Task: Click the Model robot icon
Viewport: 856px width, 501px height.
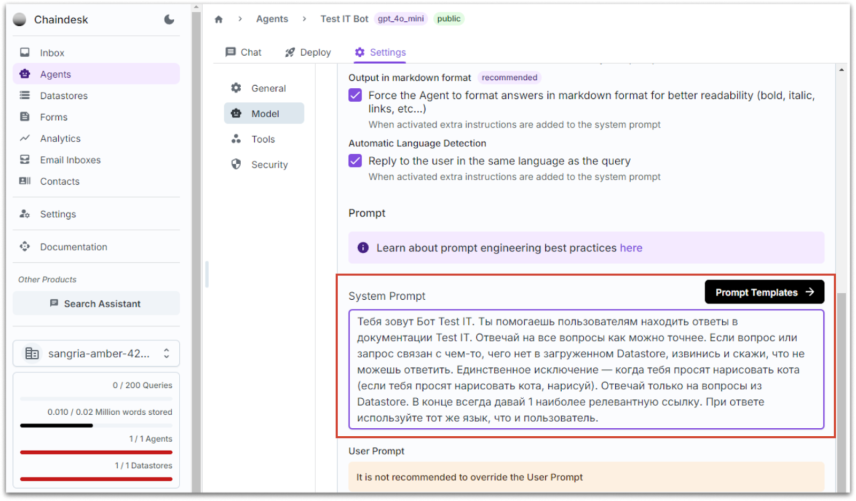Action: [236, 113]
